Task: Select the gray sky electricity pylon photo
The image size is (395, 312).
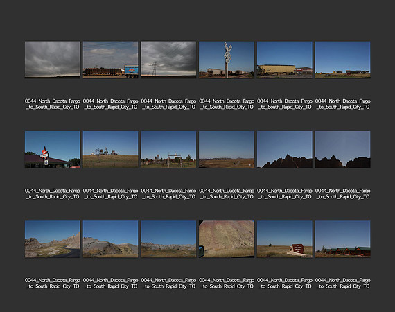Action: coord(168,60)
